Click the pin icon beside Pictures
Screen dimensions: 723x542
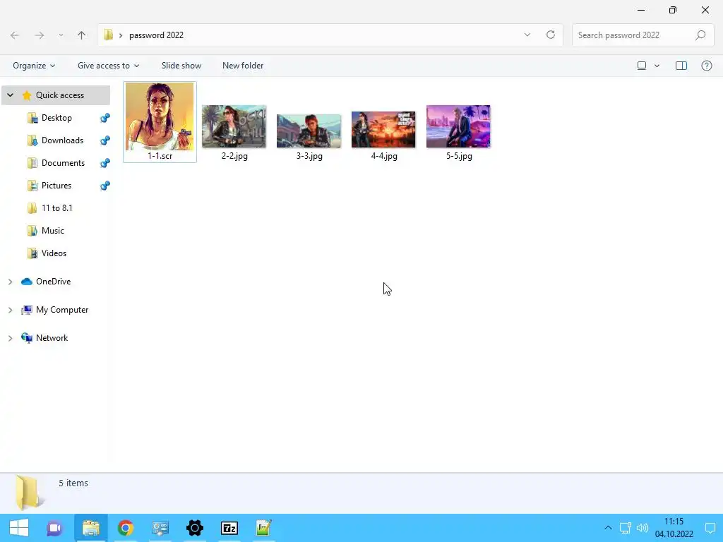(x=105, y=186)
